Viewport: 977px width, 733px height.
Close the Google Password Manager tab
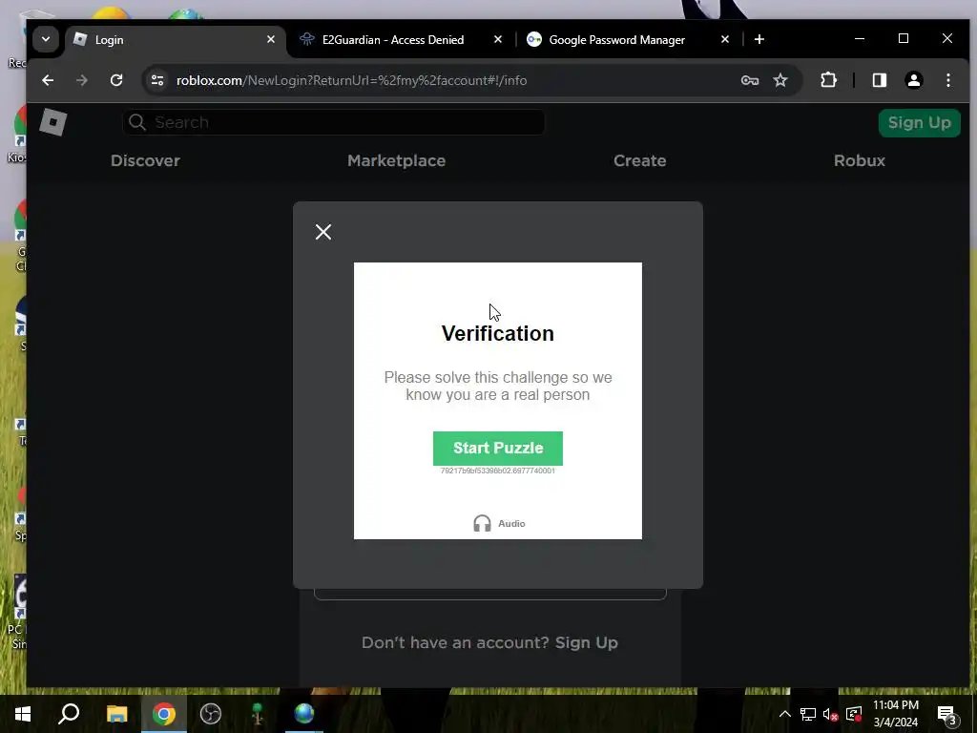(x=725, y=39)
